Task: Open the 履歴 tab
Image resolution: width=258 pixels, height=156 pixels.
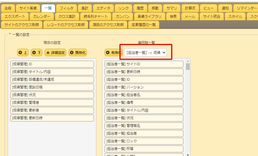Action: coord(140,8)
